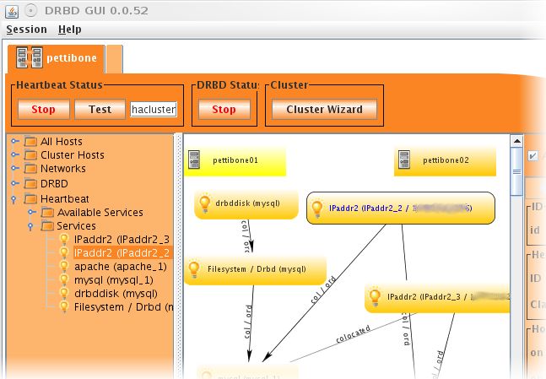Viewport: 546px width, 379px height.
Task: Click the server icon on pettibone tab
Action: [30, 57]
